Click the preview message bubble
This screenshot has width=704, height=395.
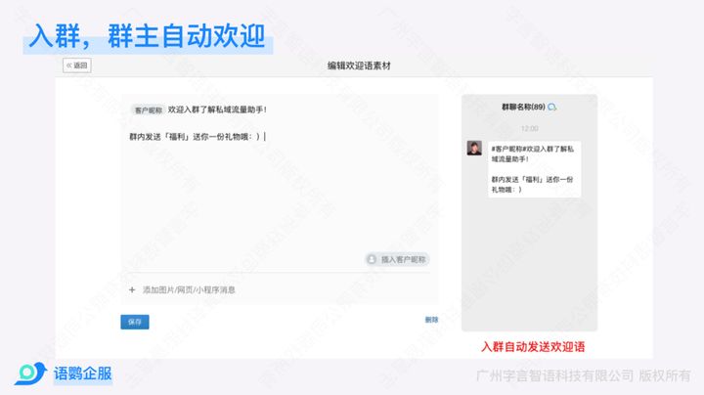click(x=534, y=169)
